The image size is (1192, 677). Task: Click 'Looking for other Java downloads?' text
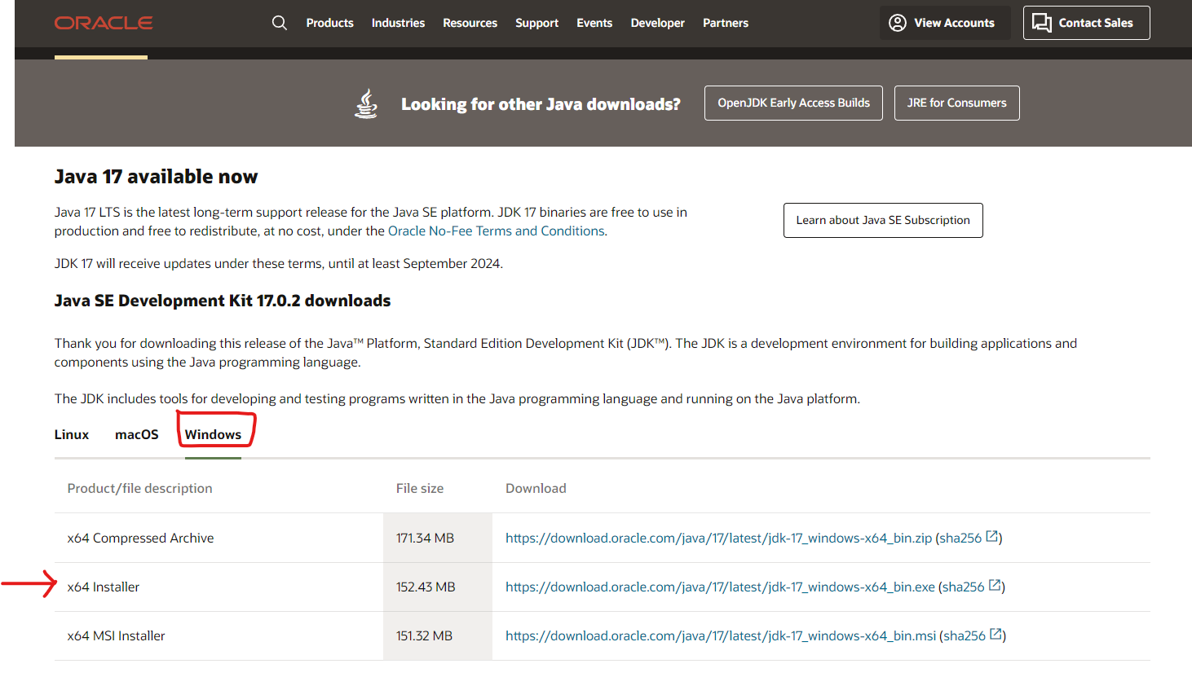tap(541, 104)
